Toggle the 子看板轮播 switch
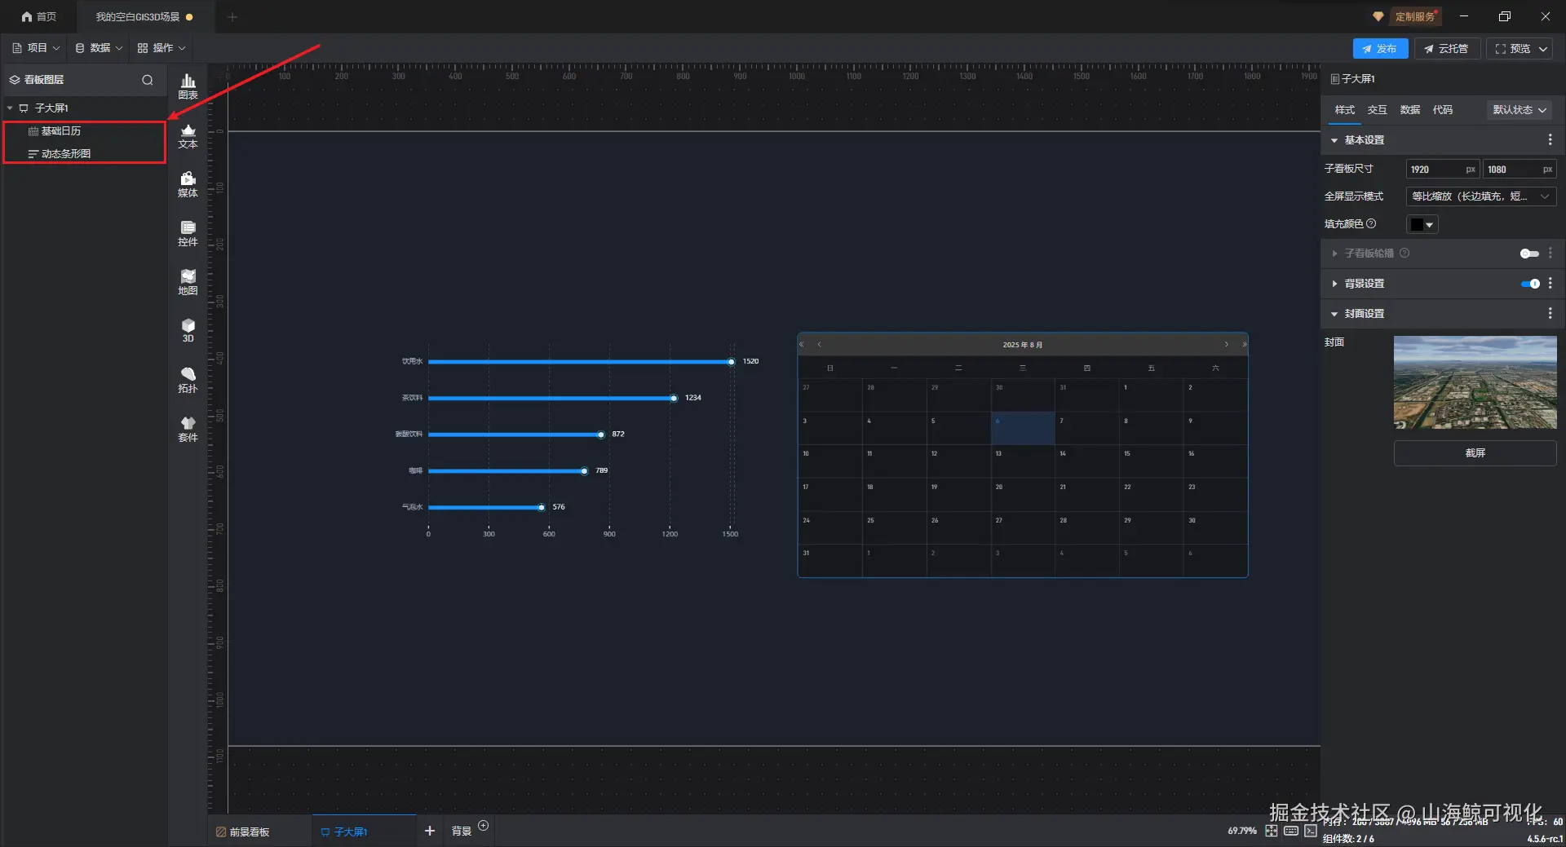Screen dimensions: 1566x847 pos(1529,254)
